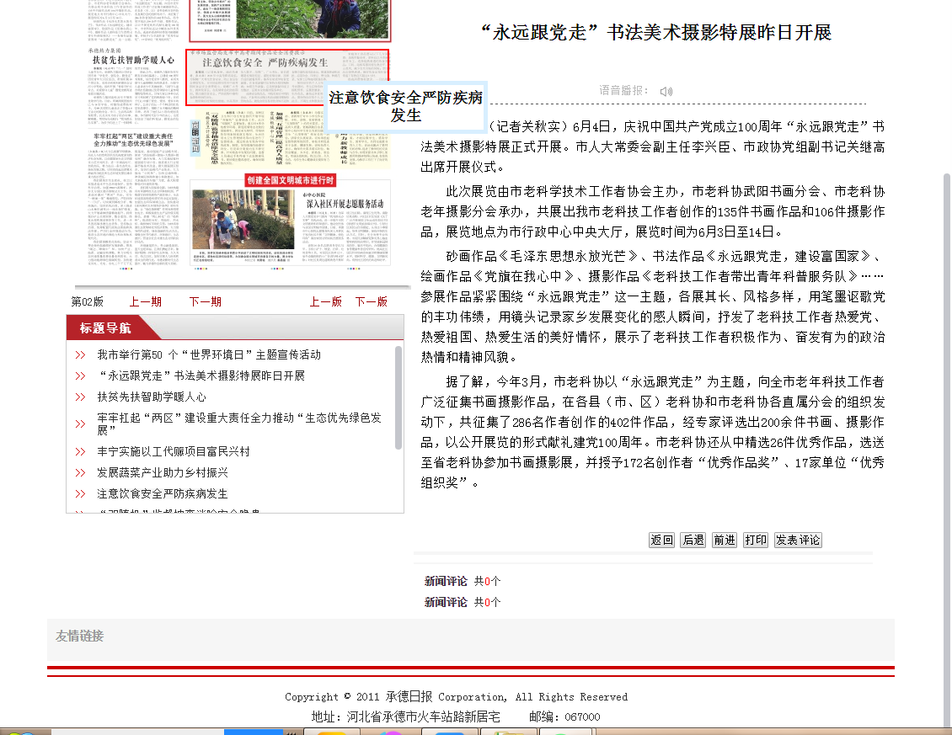Viewport: 952px width, 735px height.
Task: Select 注意饮食安全严防疾病发生 in the title list
Action: (162, 493)
